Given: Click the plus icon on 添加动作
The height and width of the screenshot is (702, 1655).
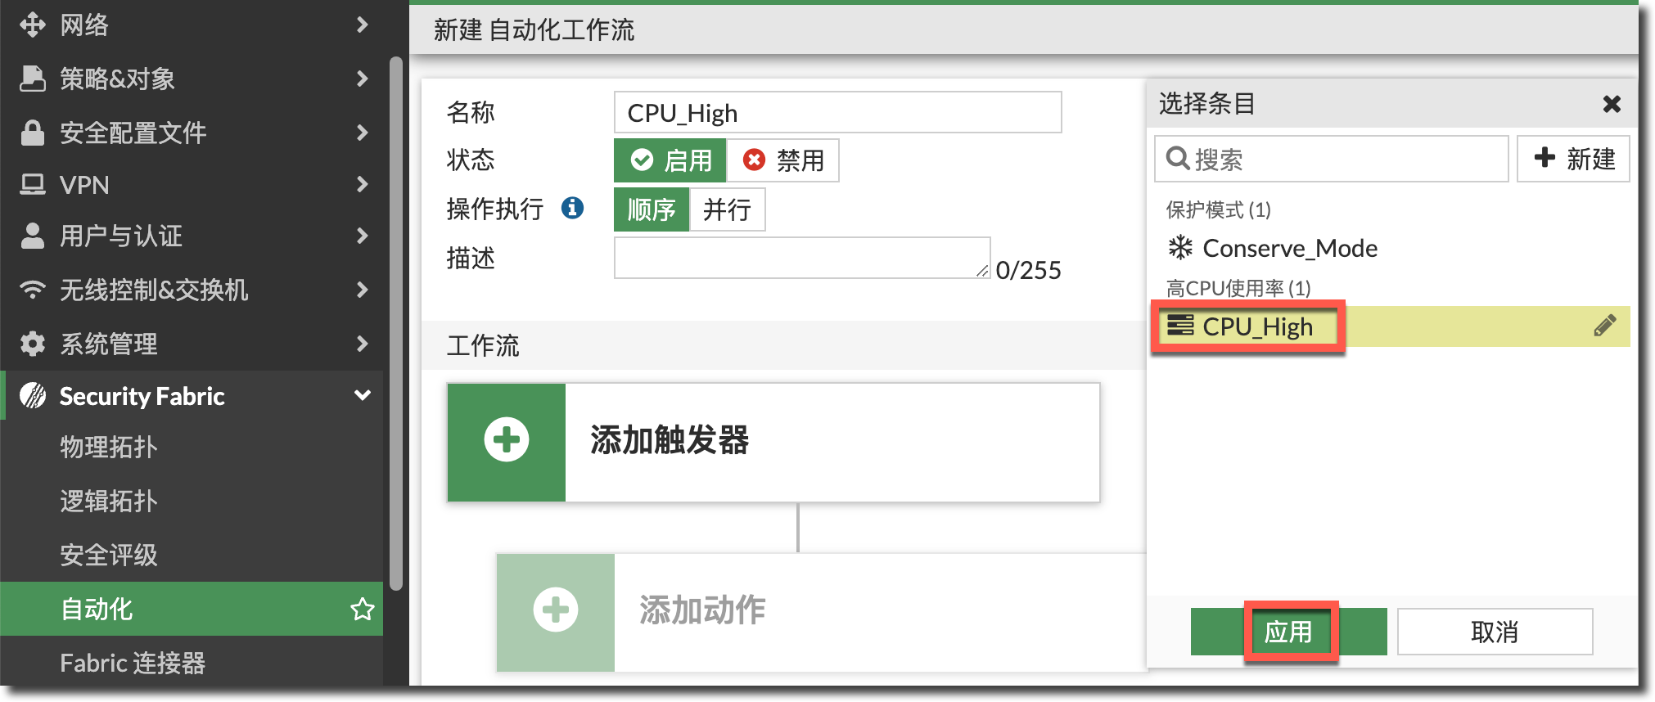Looking at the screenshot, I should point(555,610).
